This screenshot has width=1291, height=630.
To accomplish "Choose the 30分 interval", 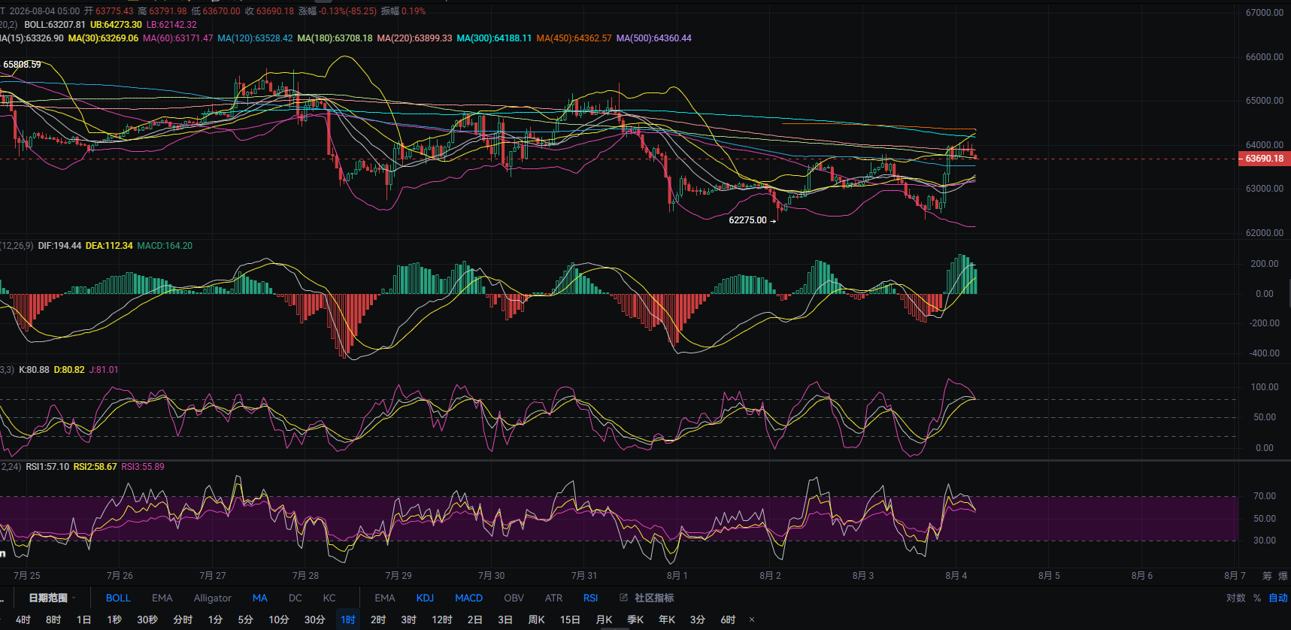I will click(x=314, y=619).
